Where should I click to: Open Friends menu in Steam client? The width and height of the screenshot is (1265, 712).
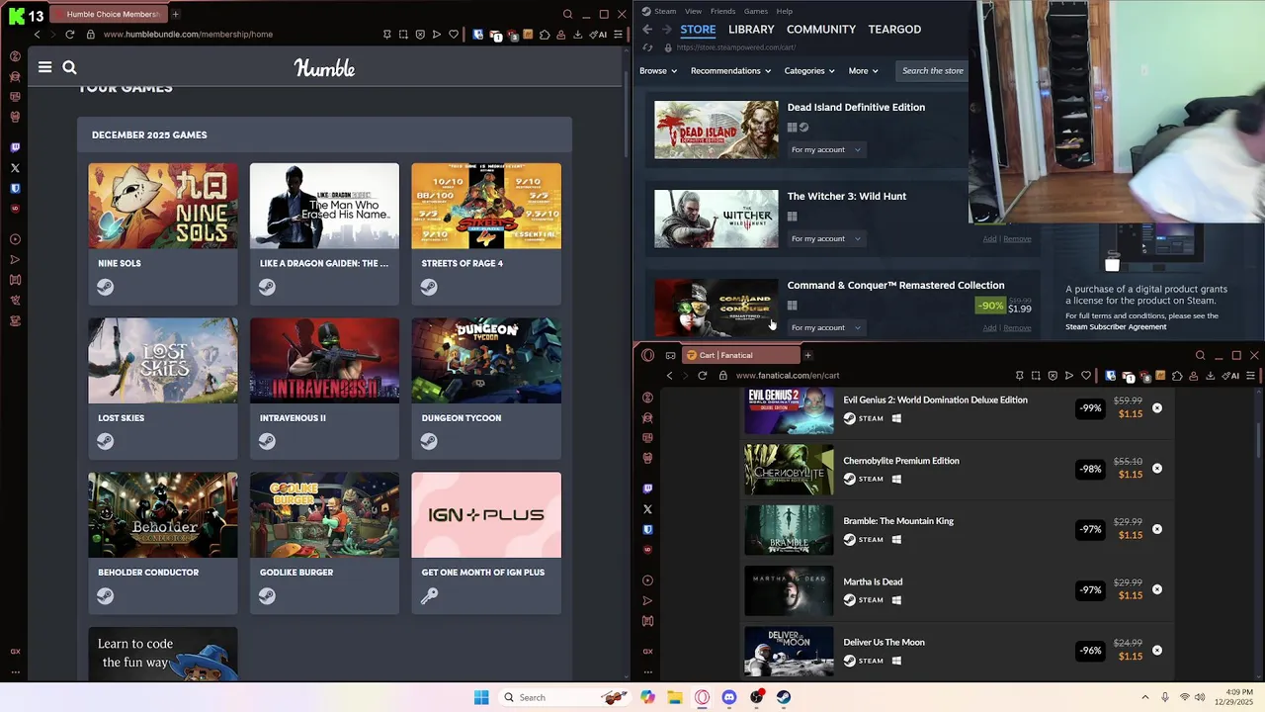722,11
